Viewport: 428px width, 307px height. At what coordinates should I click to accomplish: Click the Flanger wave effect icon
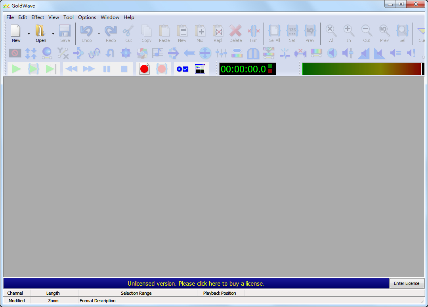coord(94,53)
